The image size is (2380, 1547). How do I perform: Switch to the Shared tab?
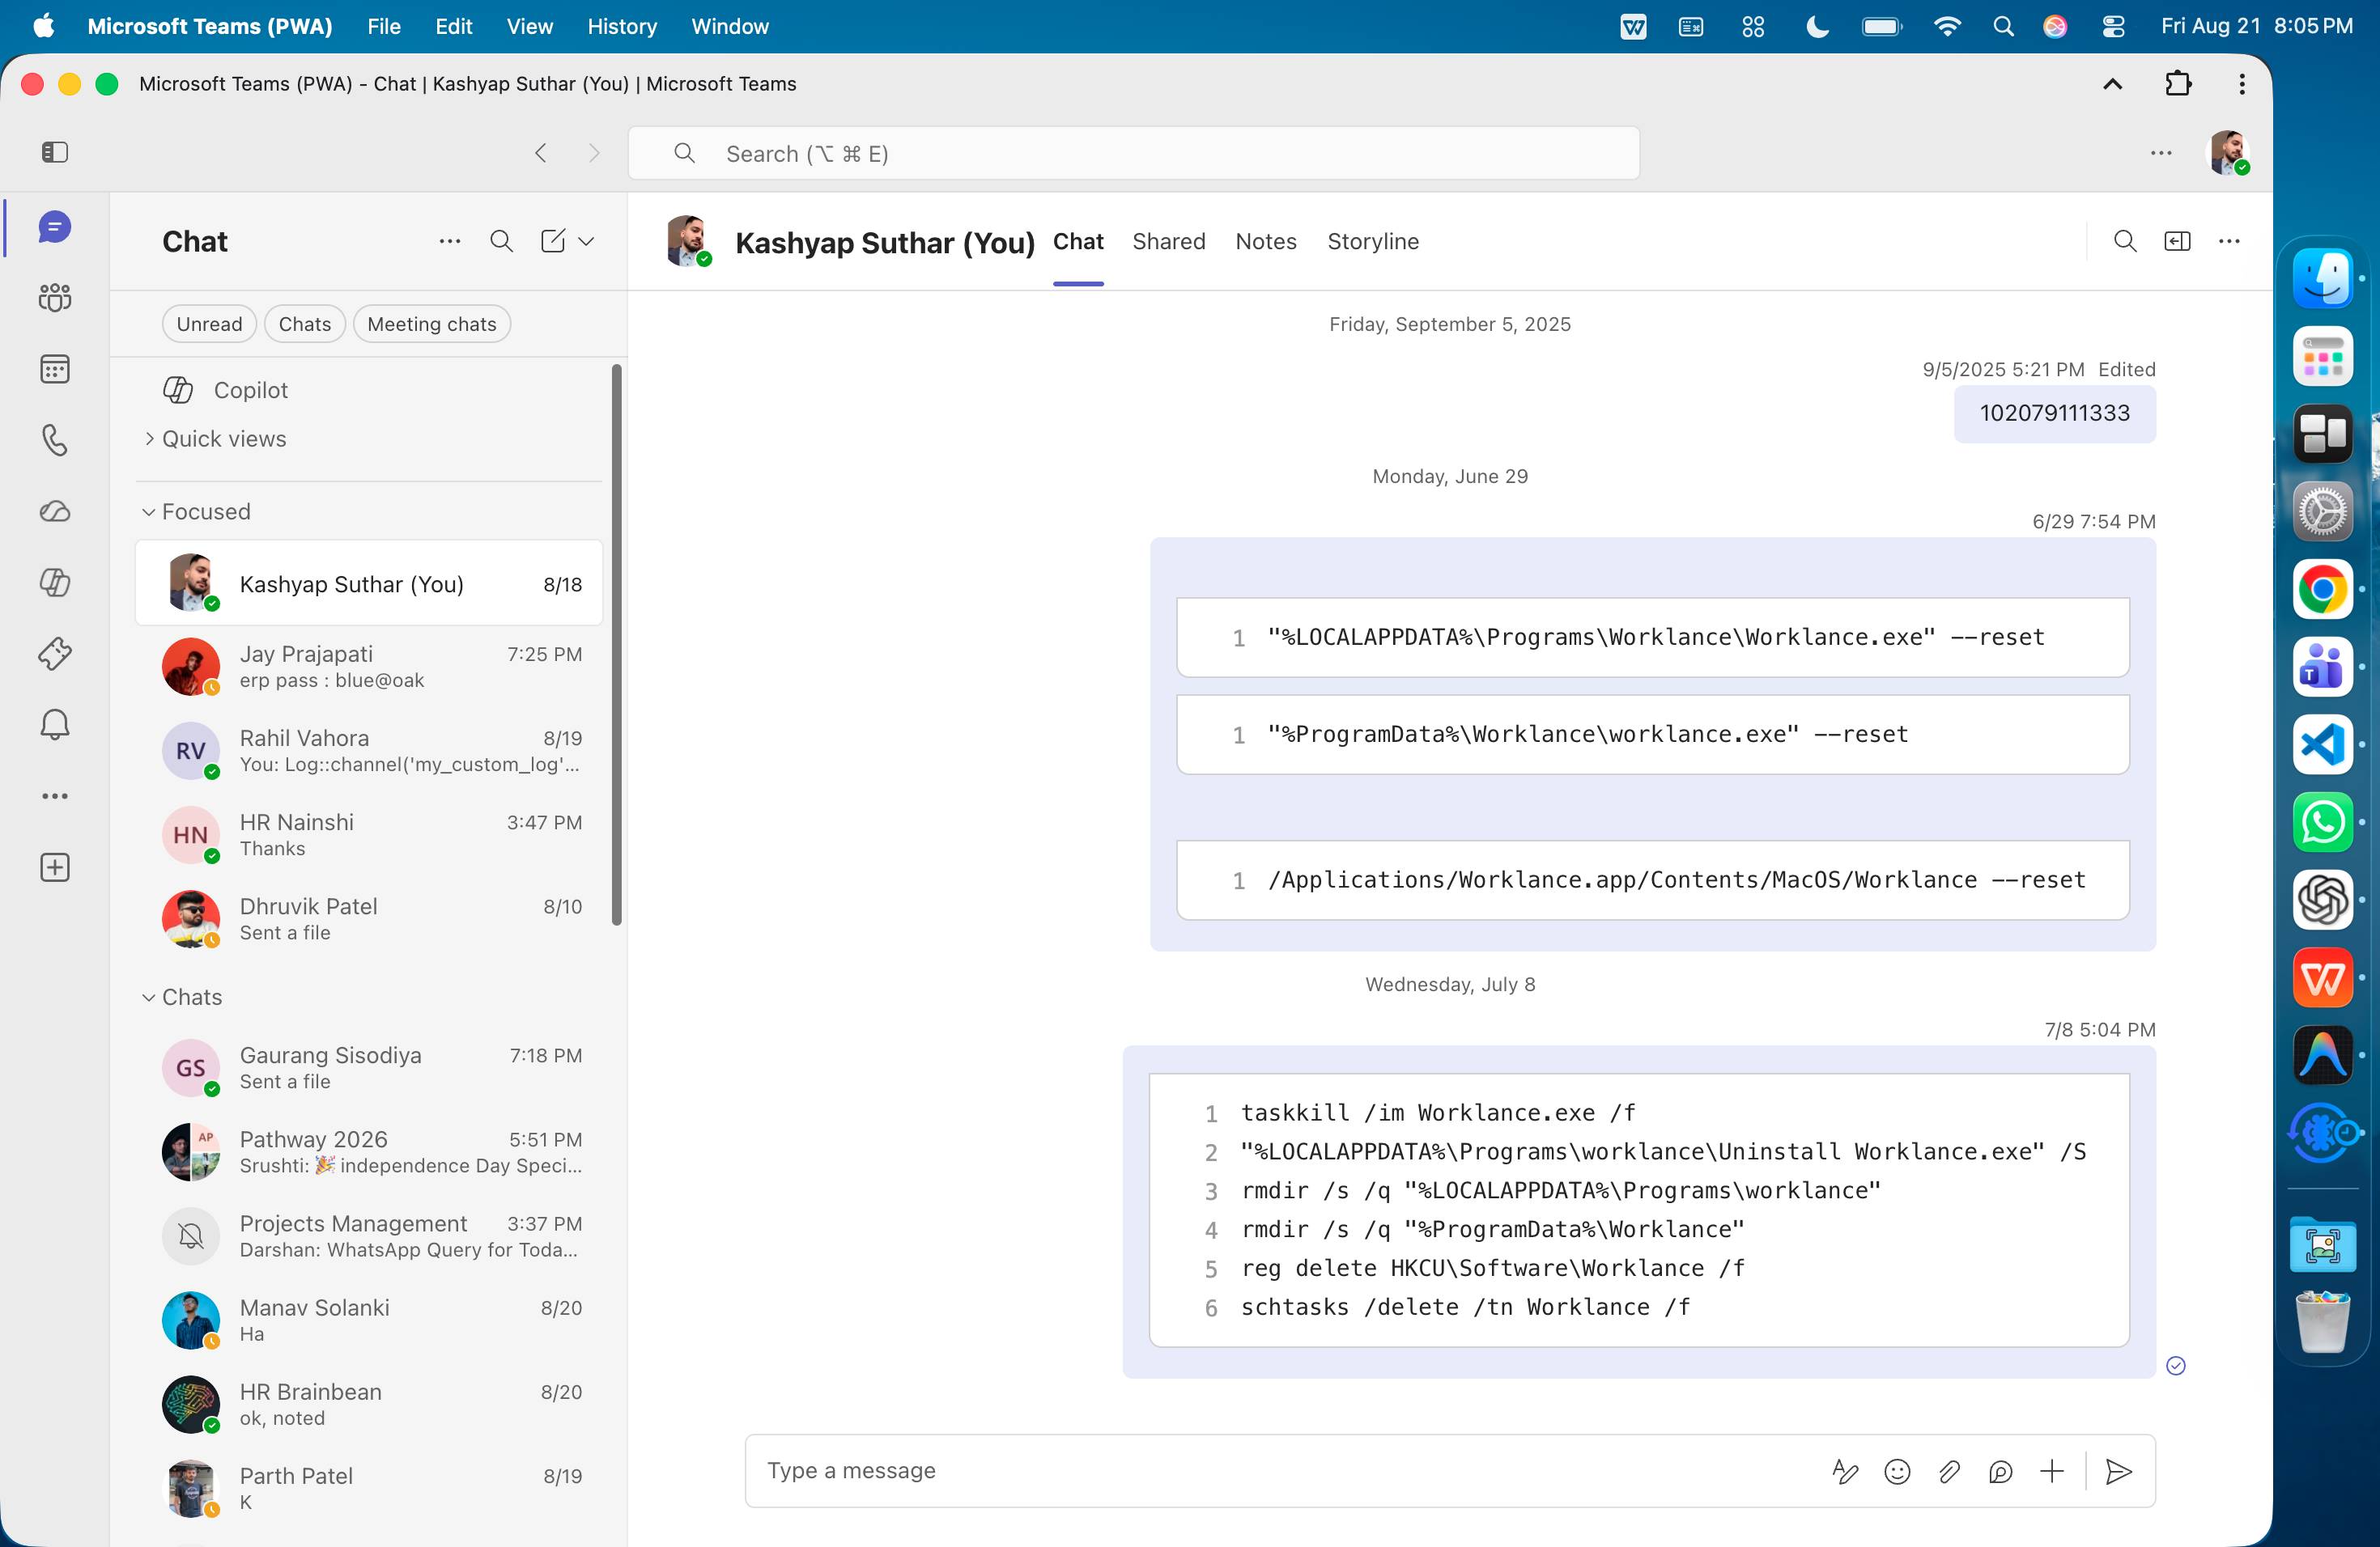click(1169, 242)
